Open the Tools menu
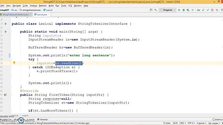Viewport: 223px width, 125px height. click(x=63, y=6)
